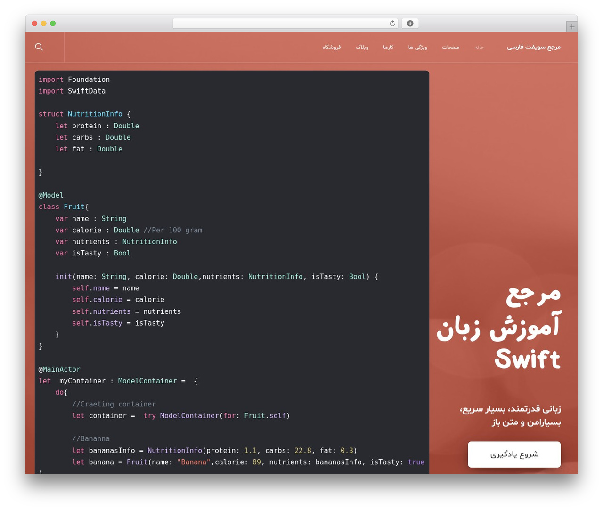Go to the فروشگاه page
The height and width of the screenshot is (510, 603).
tap(332, 47)
